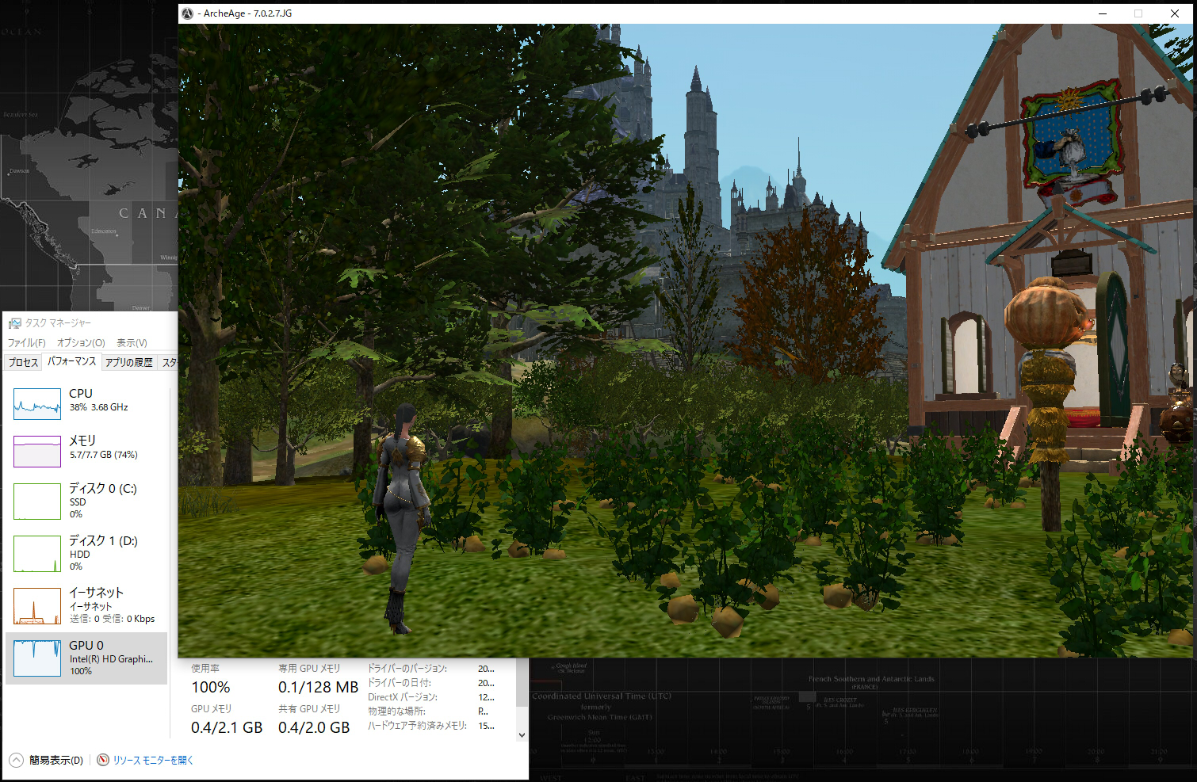Viewport: 1197px width, 782px height.
Task: Open the ファイル(F) menu in Task Manager
Action: point(27,343)
